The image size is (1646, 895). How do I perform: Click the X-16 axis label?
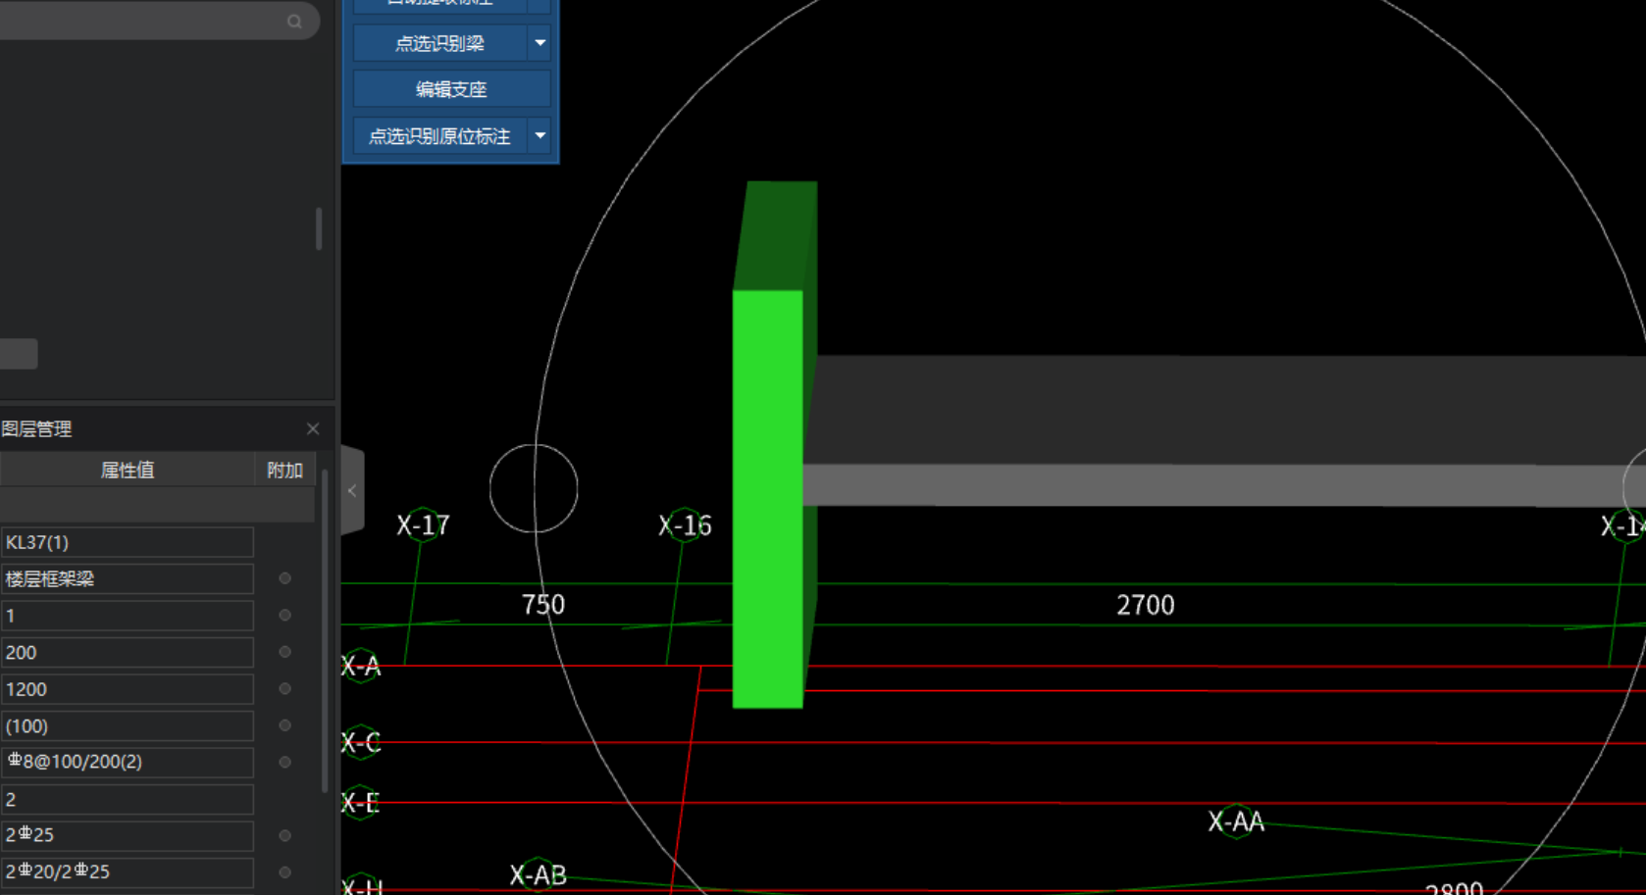pyautogui.click(x=685, y=526)
